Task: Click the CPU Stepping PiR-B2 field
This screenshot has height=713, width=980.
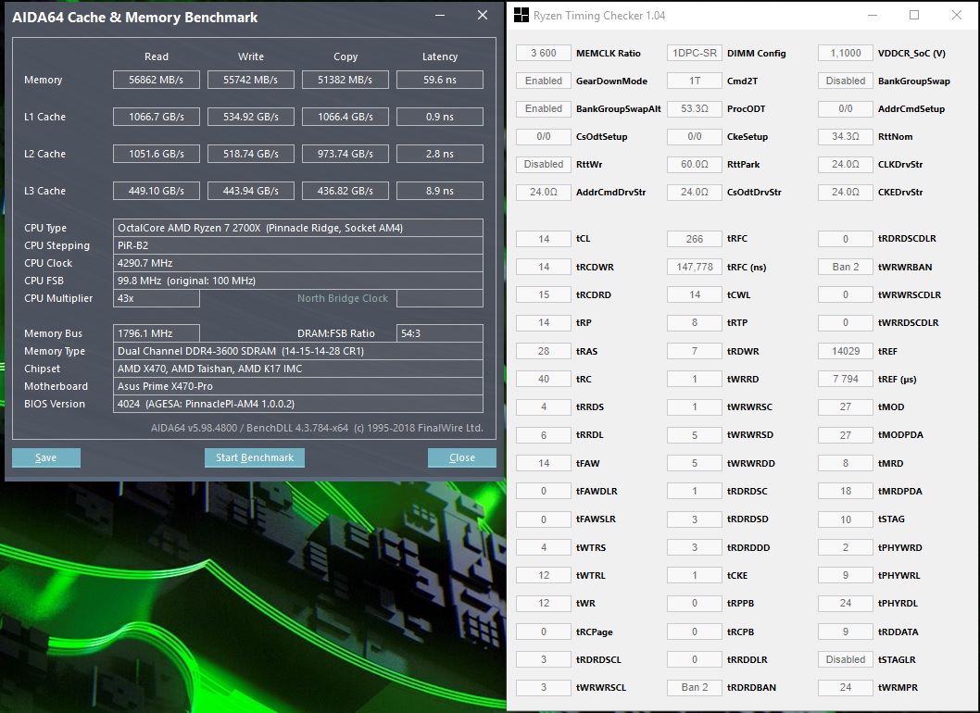Action: pos(298,245)
